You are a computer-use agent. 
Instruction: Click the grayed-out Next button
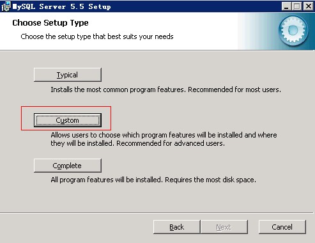coord(224,227)
